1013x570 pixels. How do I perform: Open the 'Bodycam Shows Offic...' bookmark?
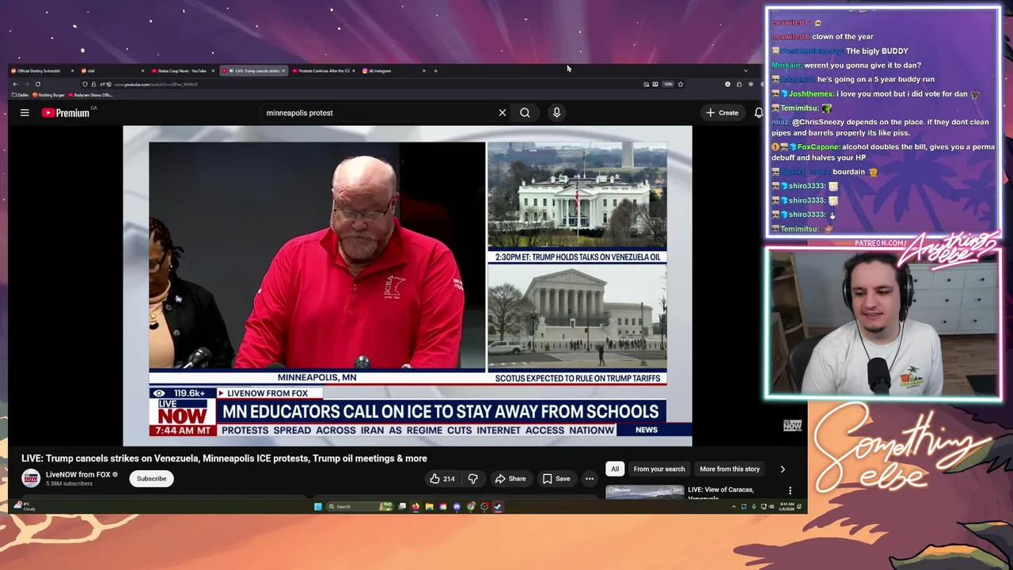(90, 95)
